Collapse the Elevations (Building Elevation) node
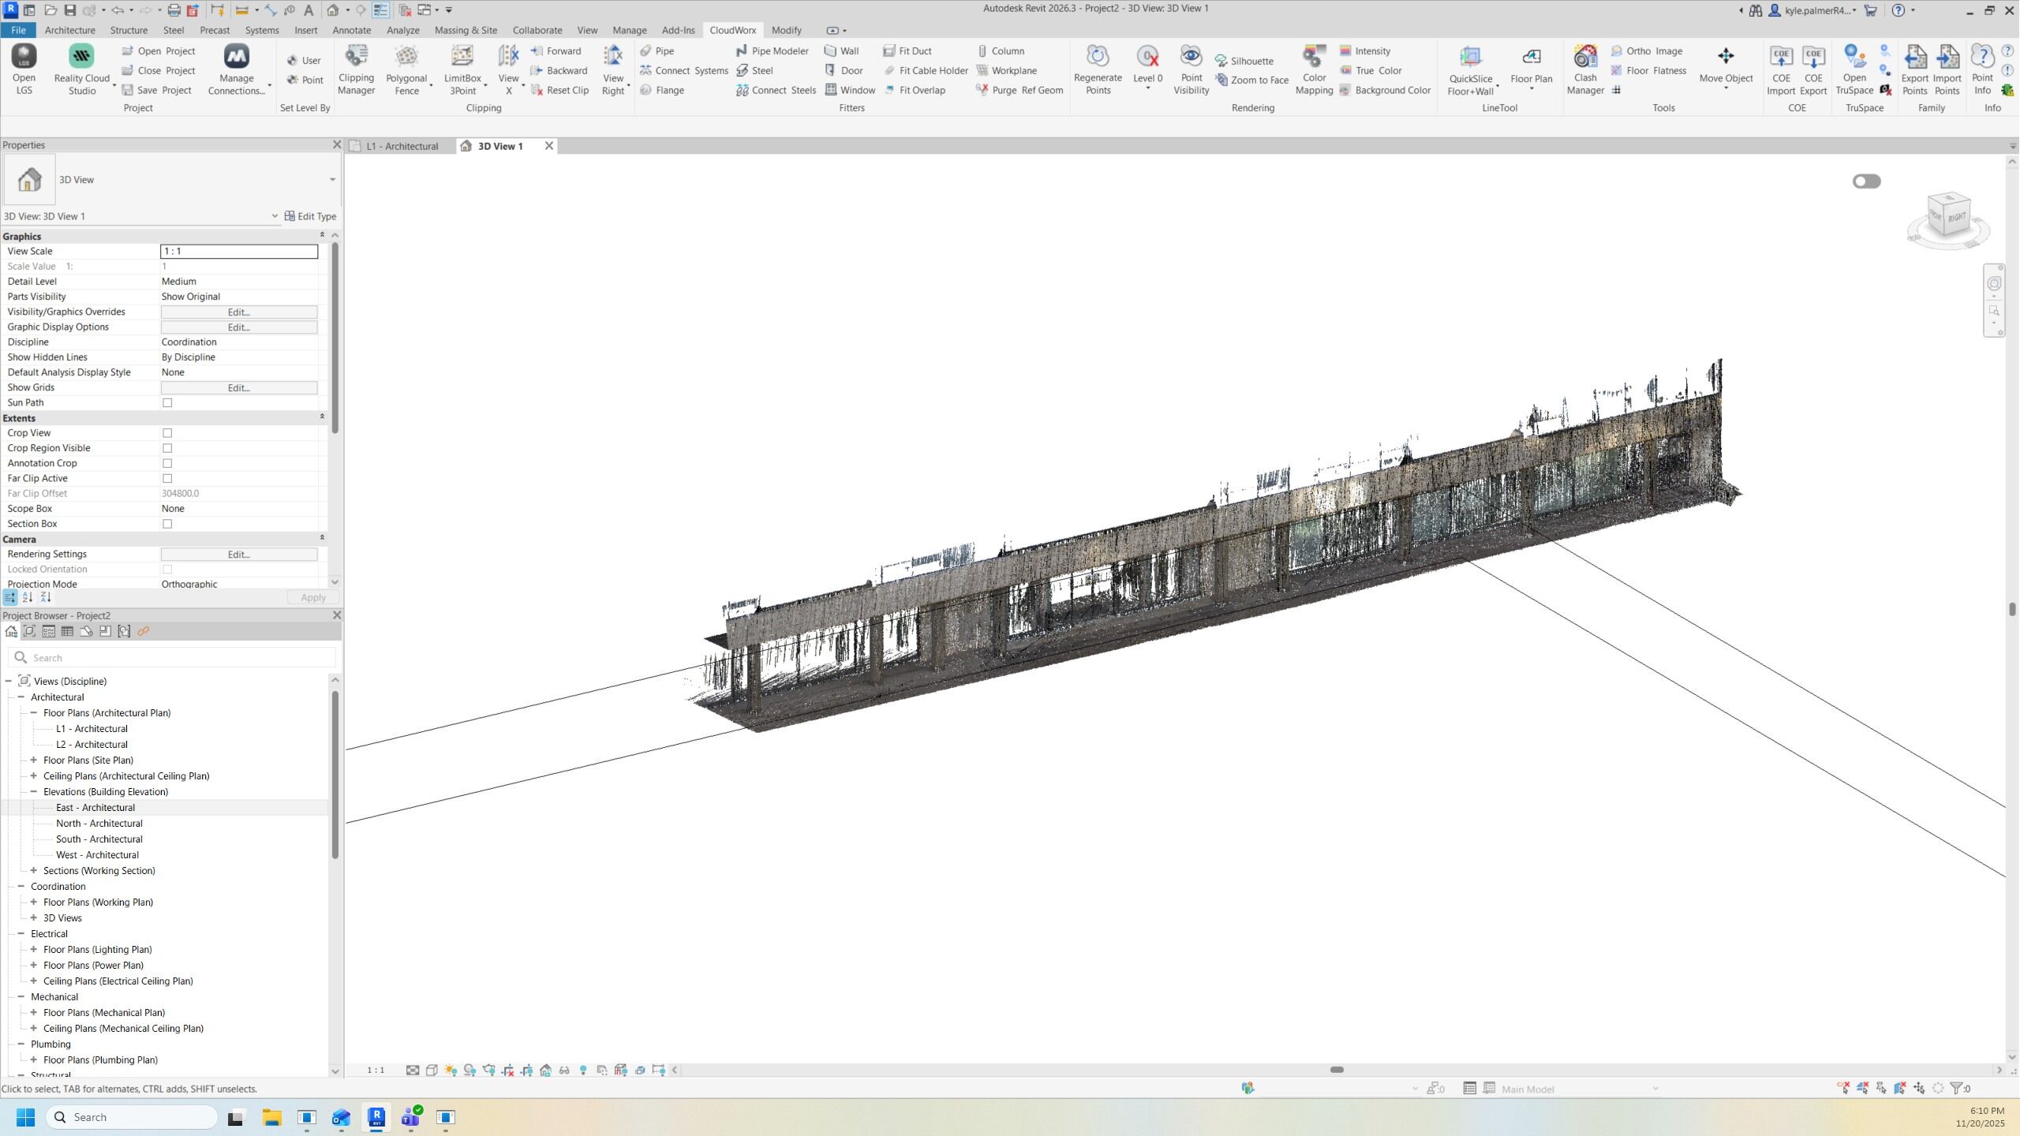Image resolution: width=2020 pixels, height=1136 pixels. pyautogui.click(x=34, y=792)
